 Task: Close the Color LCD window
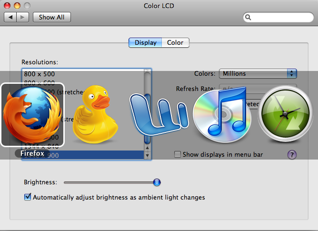tap(7, 6)
